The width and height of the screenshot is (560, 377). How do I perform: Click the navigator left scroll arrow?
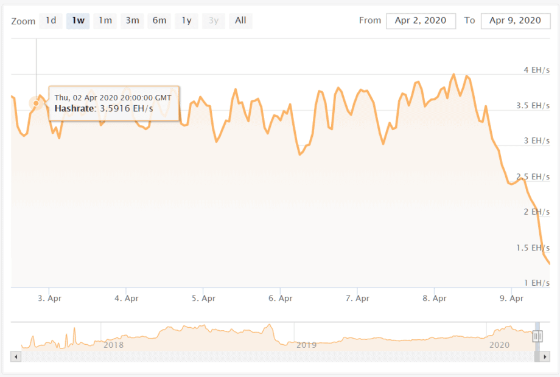[16, 356]
